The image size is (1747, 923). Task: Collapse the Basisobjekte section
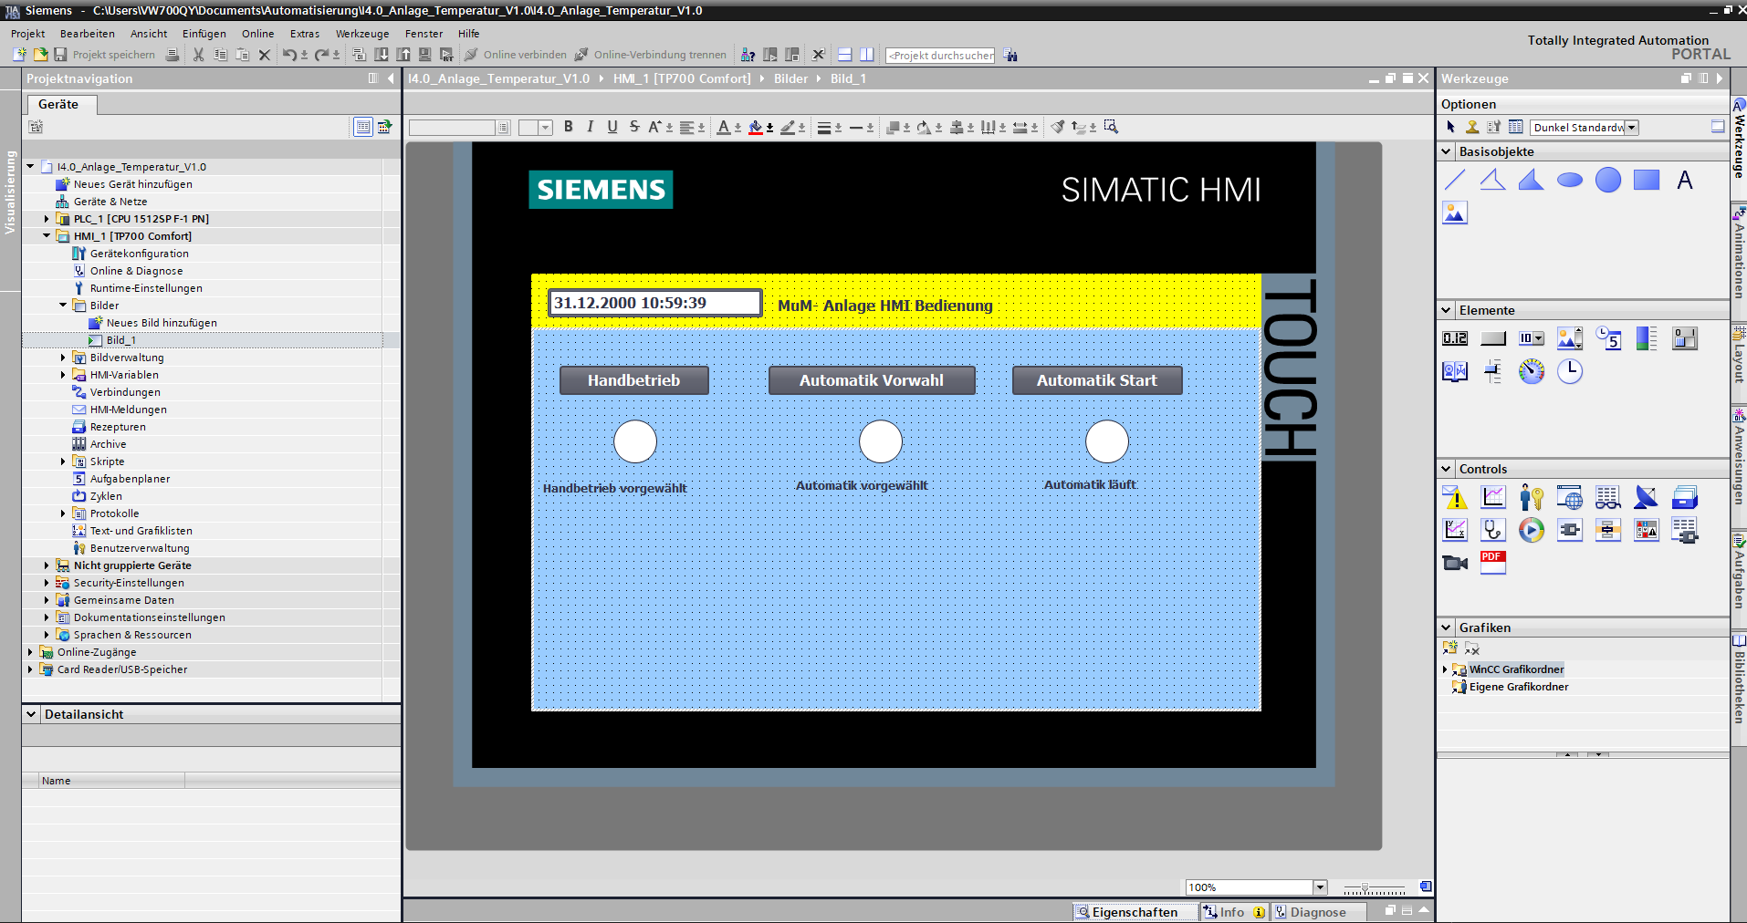click(1446, 151)
